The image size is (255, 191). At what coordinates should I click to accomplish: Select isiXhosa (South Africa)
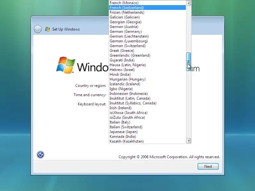pyautogui.click(x=147, y=113)
